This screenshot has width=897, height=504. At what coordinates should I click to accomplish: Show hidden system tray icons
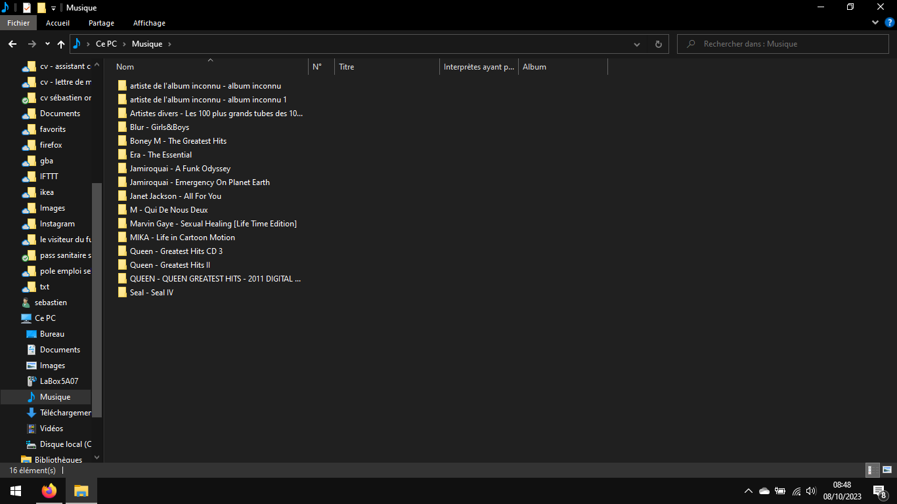(749, 491)
